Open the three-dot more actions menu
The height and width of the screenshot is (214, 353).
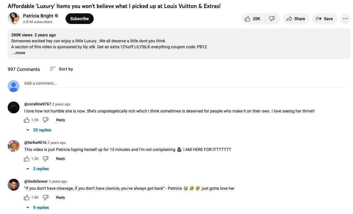click(x=345, y=19)
